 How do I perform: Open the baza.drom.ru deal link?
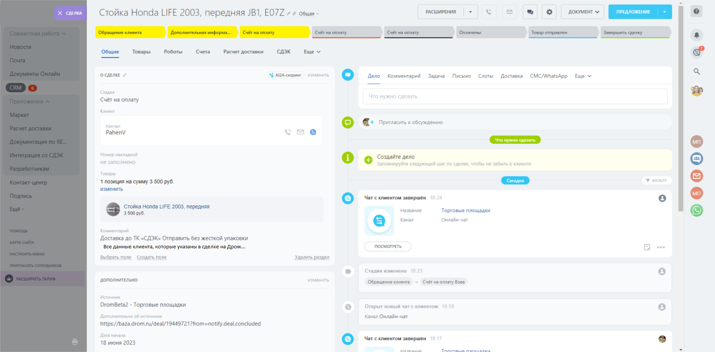180,324
